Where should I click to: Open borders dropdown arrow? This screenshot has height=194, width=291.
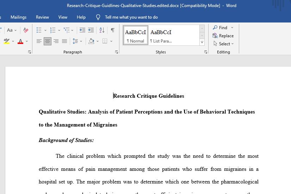tap(111, 41)
